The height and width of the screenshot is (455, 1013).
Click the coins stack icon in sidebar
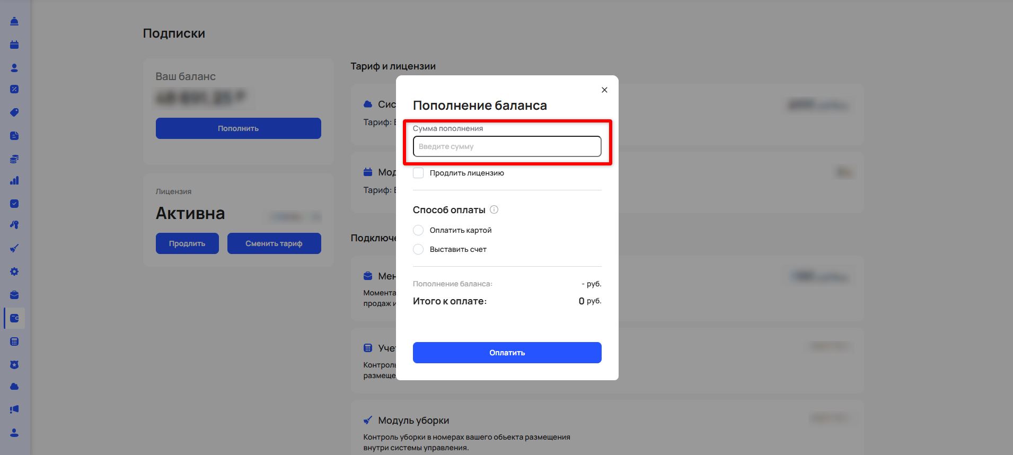tap(14, 159)
